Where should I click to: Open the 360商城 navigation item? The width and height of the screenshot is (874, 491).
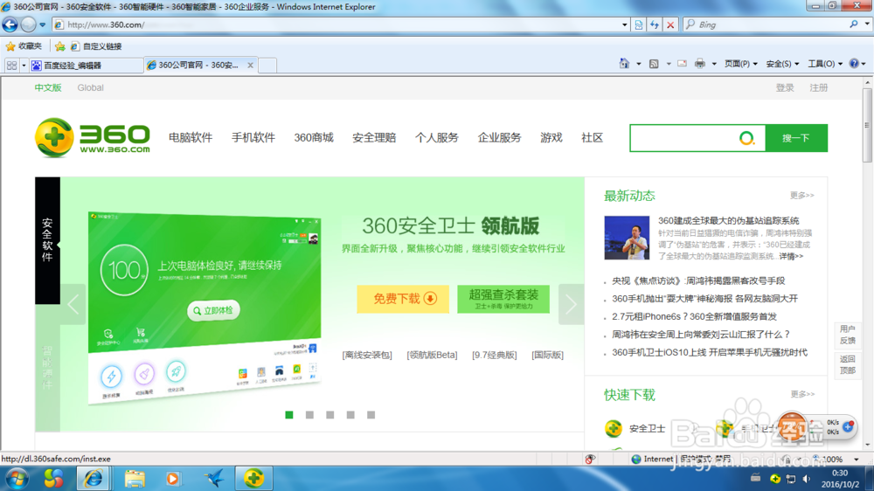point(314,138)
